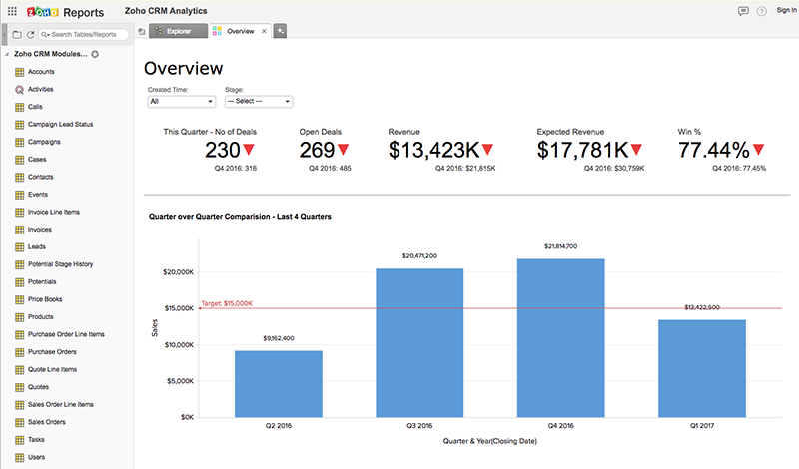Open the help question mark icon

click(761, 11)
